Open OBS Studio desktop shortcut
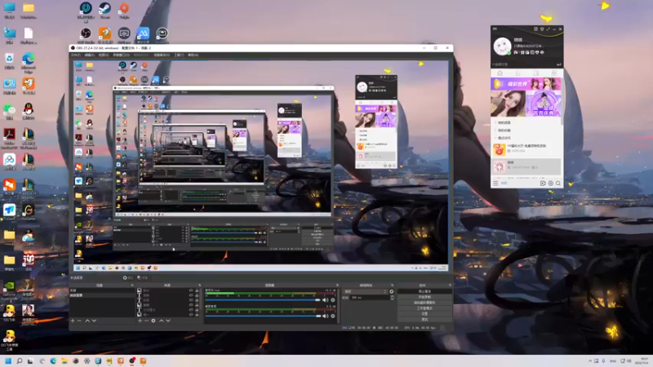This screenshot has height=367, width=653. coord(86,35)
